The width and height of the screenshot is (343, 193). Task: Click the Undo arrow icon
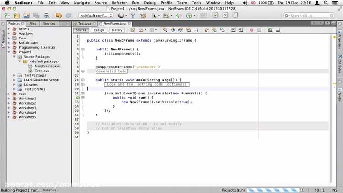coord(59,16)
